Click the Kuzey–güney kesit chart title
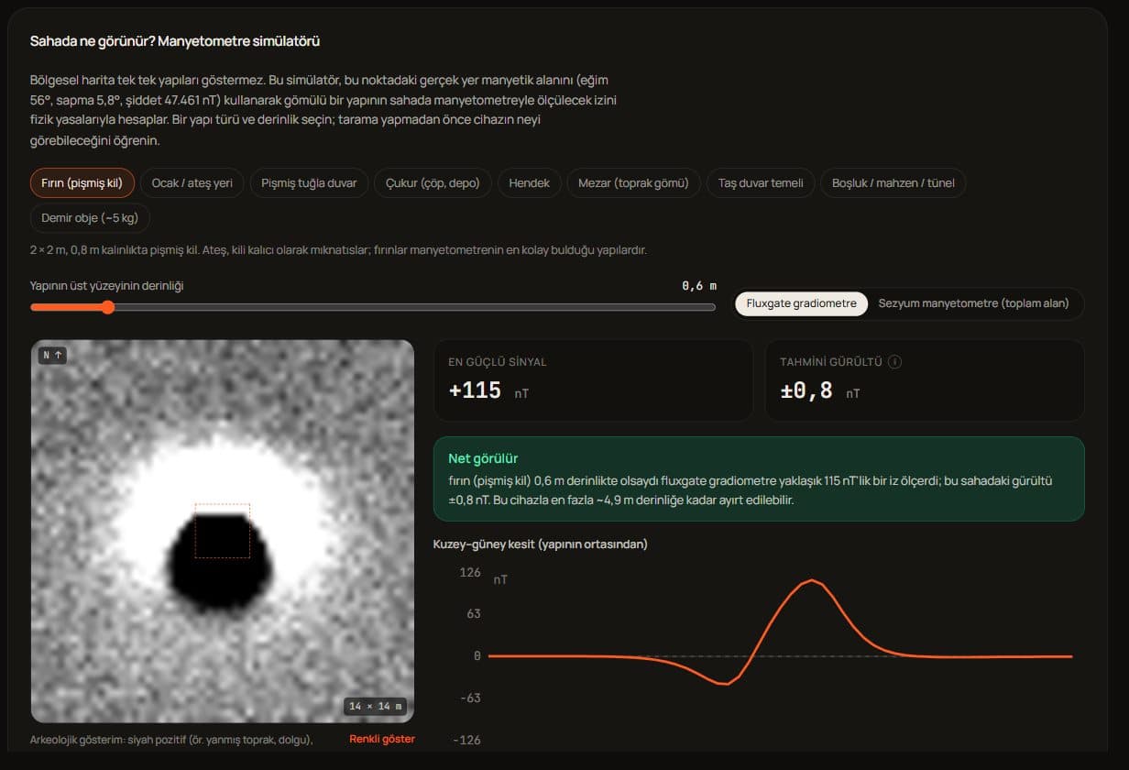 tap(541, 544)
